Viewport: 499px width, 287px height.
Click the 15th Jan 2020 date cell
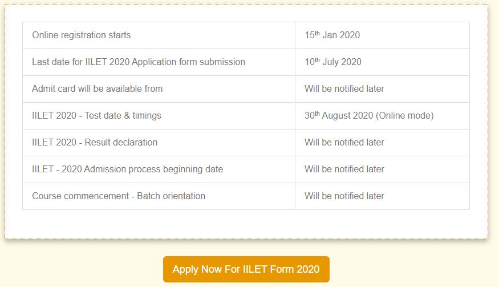coord(332,35)
